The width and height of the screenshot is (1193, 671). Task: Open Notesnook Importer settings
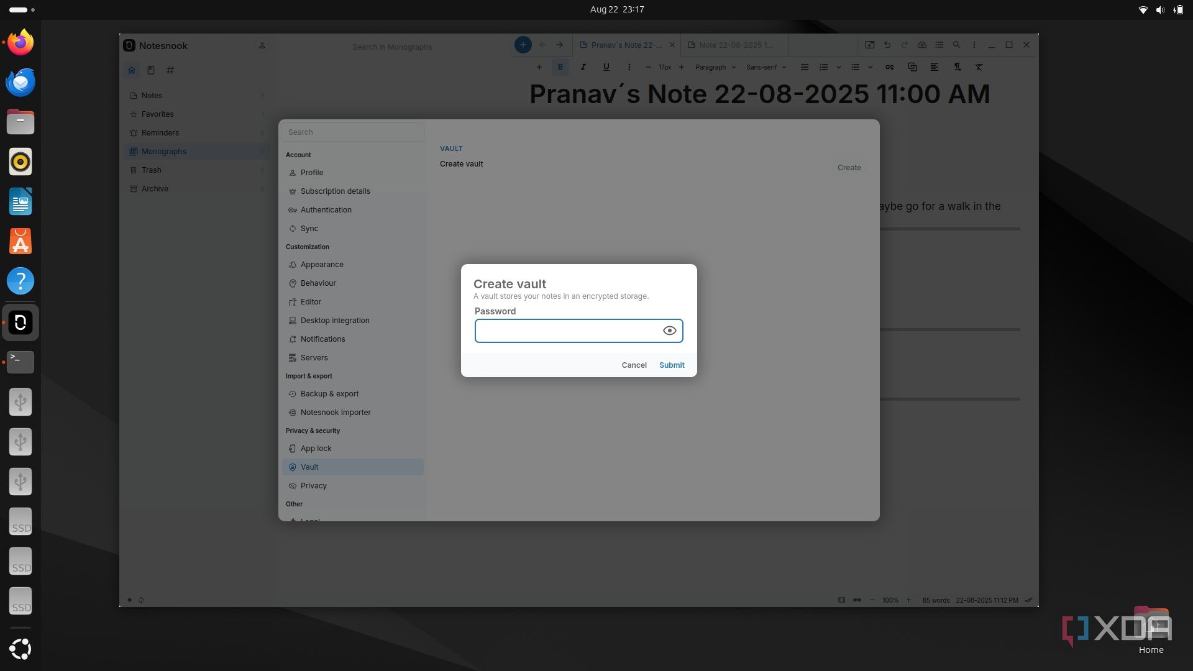(x=352, y=413)
